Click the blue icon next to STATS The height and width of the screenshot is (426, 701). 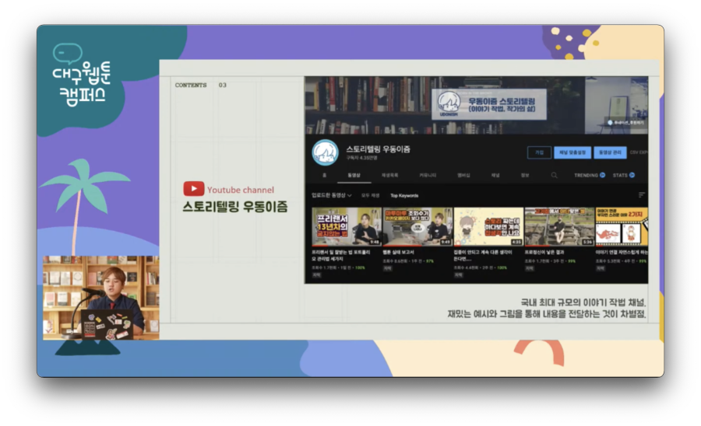pos(632,176)
